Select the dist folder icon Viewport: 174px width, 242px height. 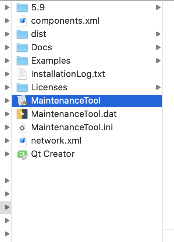click(22, 34)
